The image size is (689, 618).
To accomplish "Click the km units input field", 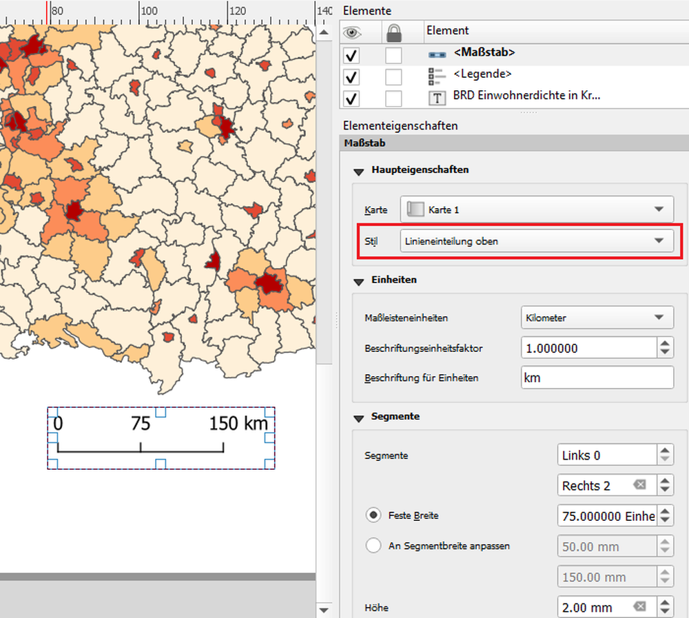I will point(597,378).
